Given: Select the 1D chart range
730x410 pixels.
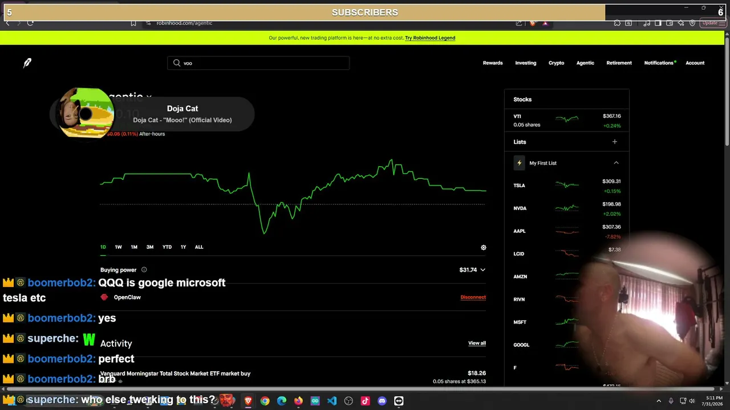Looking at the screenshot, I should [x=103, y=247].
